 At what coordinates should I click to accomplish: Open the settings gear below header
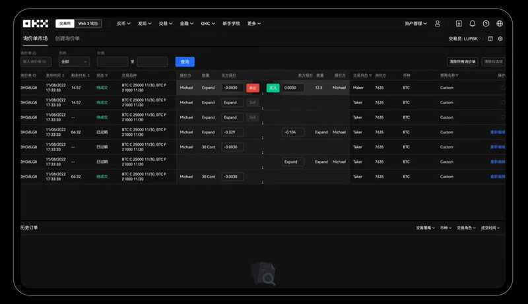coord(500,39)
